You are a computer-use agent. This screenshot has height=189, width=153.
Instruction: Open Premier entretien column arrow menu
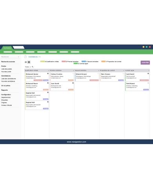[73, 71]
